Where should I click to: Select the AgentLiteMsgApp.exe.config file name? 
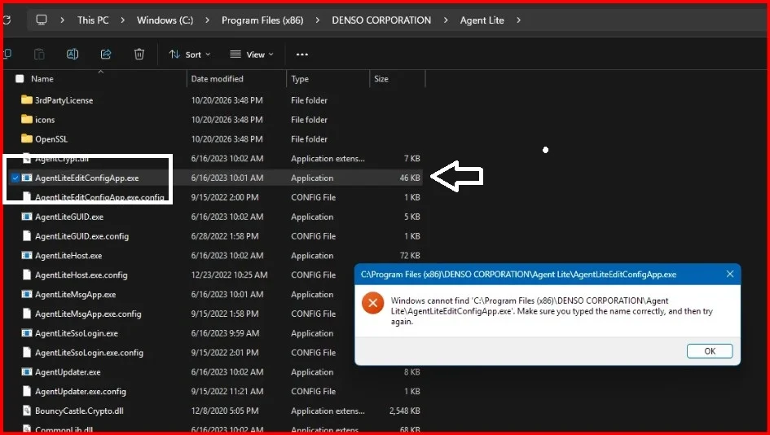click(x=88, y=314)
